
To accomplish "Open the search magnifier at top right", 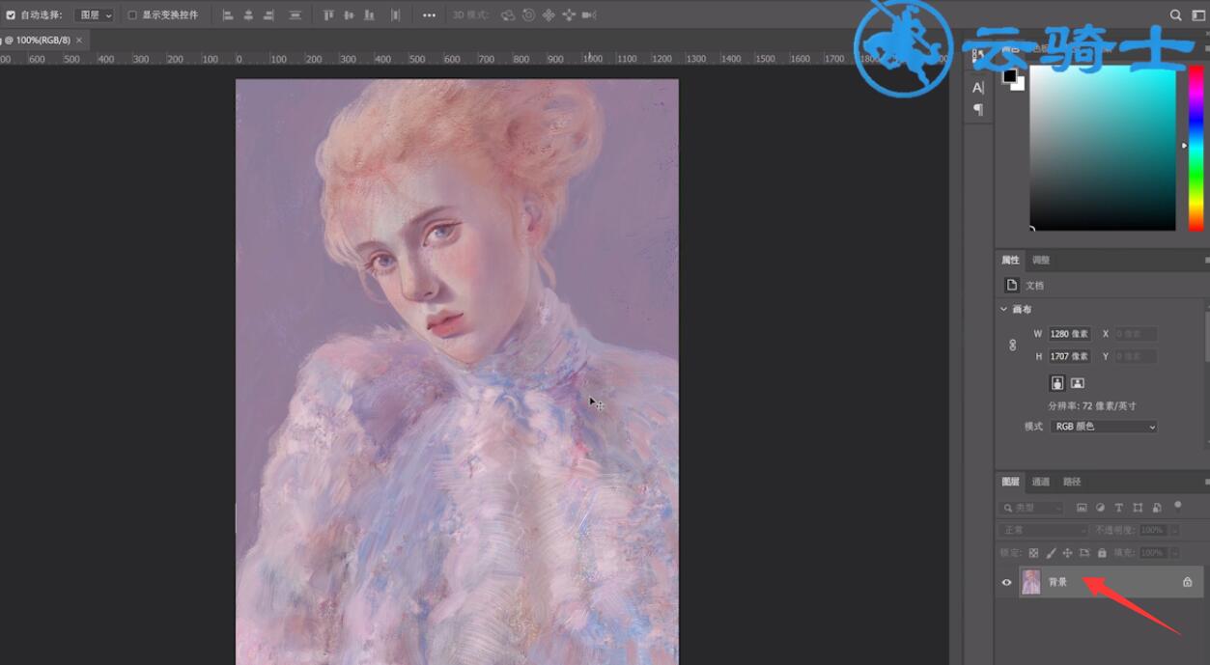I will coord(1175,15).
